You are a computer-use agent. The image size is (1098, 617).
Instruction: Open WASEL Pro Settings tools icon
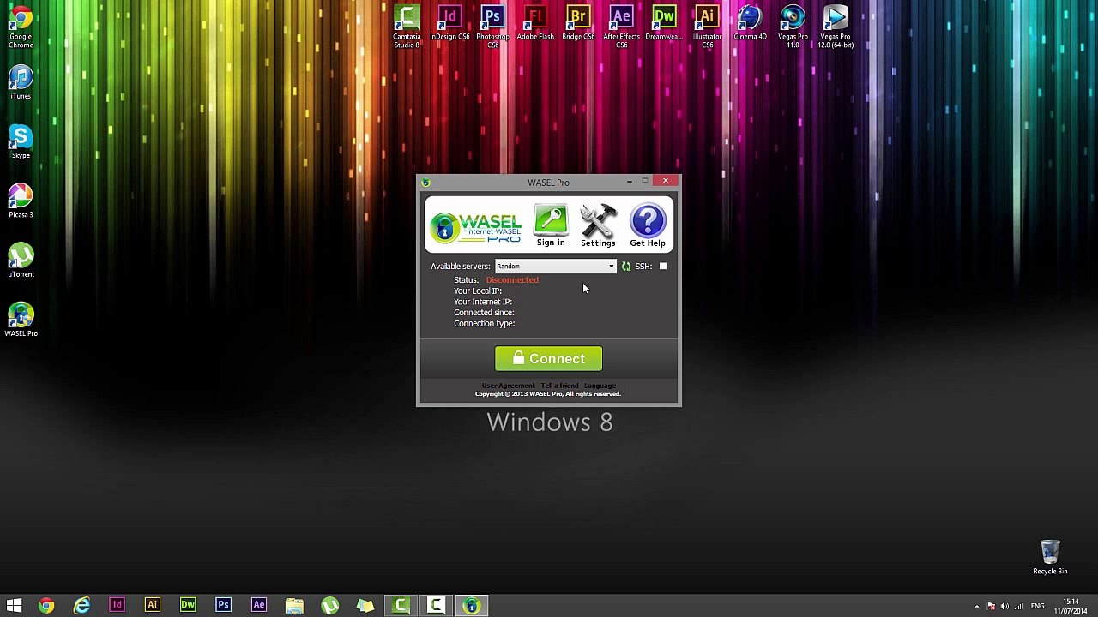point(598,225)
